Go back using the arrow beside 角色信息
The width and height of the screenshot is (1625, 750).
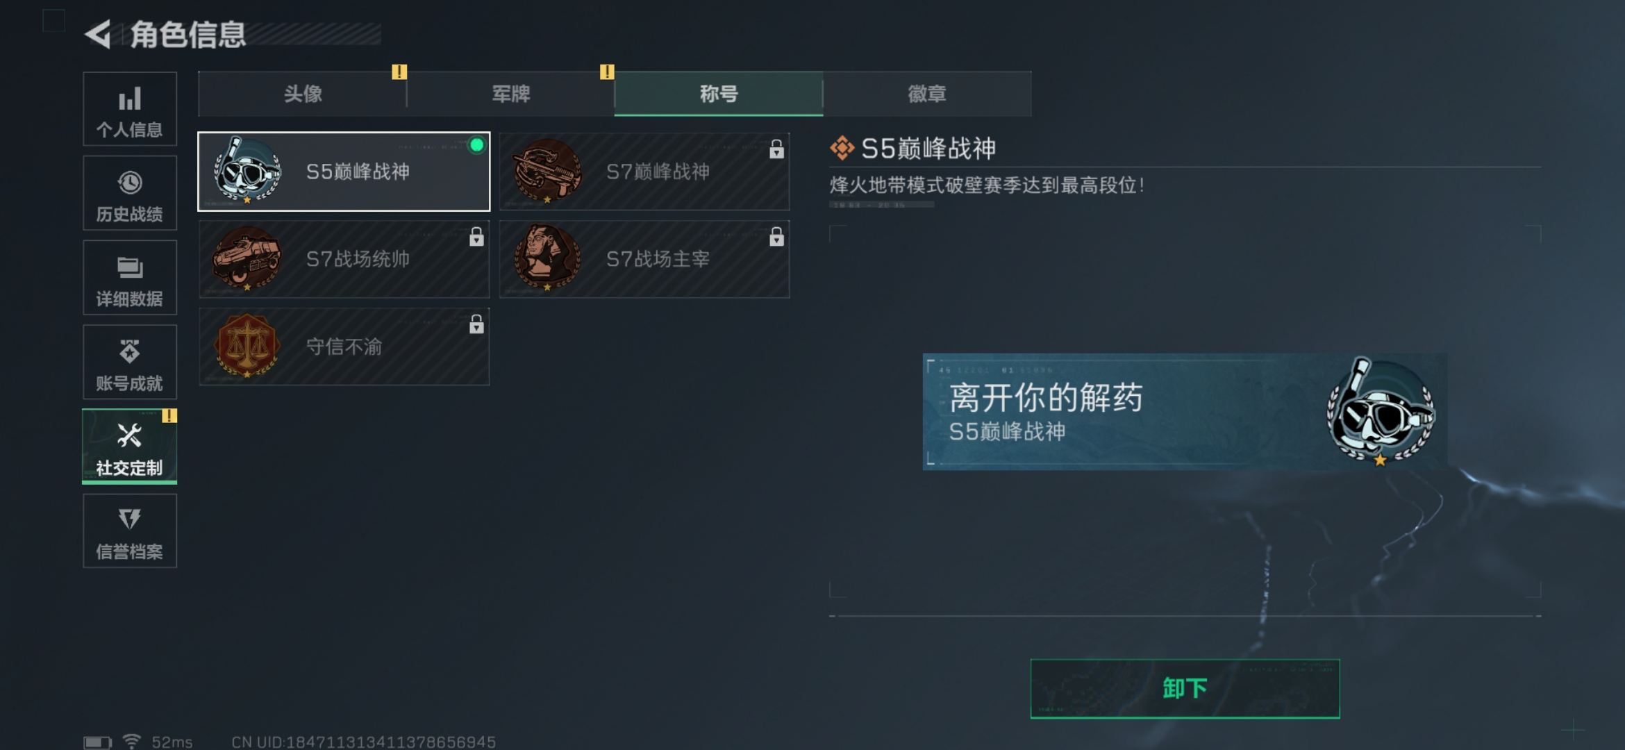pyautogui.click(x=98, y=34)
